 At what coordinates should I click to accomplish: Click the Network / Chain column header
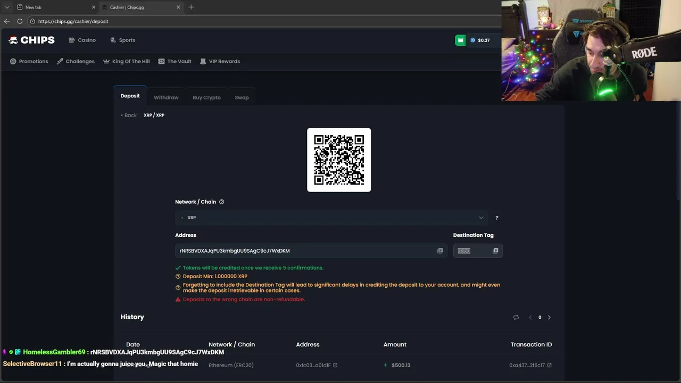(231, 344)
